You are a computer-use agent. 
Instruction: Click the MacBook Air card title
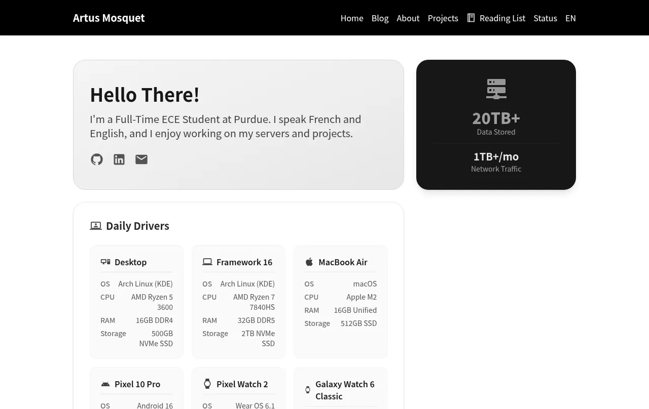point(343,262)
